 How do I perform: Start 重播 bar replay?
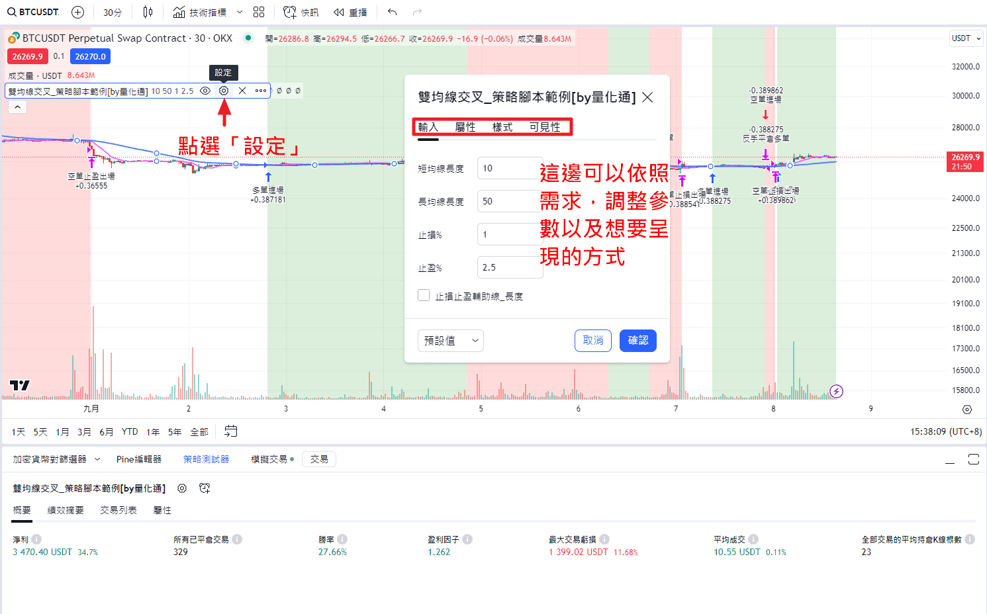[350, 12]
